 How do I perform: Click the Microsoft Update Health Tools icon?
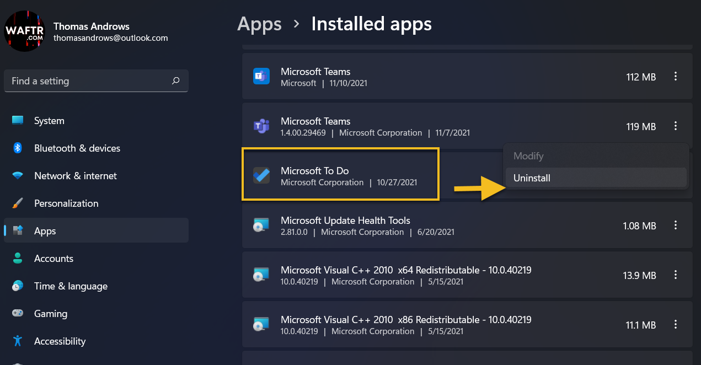(261, 226)
